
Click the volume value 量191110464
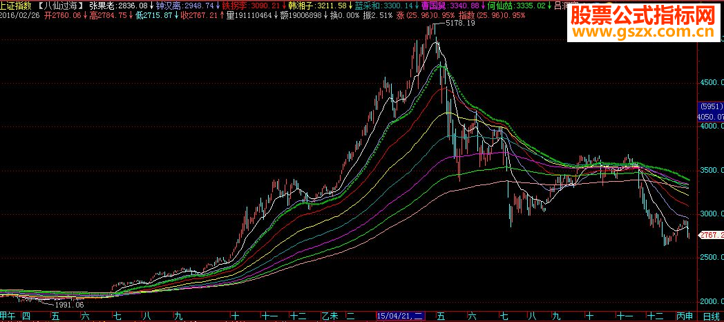(x=249, y=15)
